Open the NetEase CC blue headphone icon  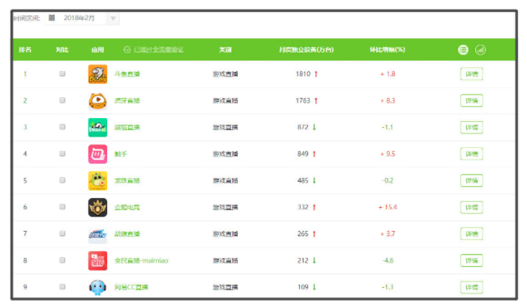tap(97, 287)
